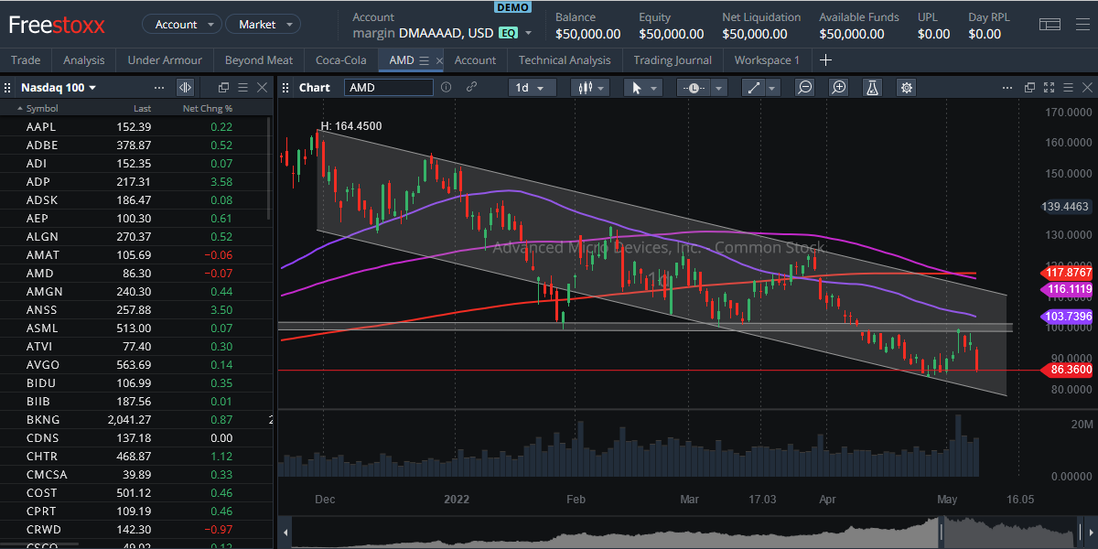
Task: Click the AMD symbol input field
Action: (388, 87)
